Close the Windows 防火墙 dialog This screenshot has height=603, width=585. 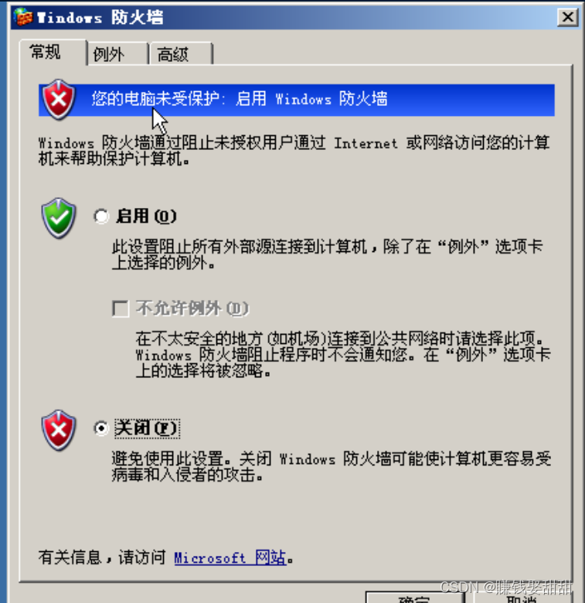tap(568, 17)
